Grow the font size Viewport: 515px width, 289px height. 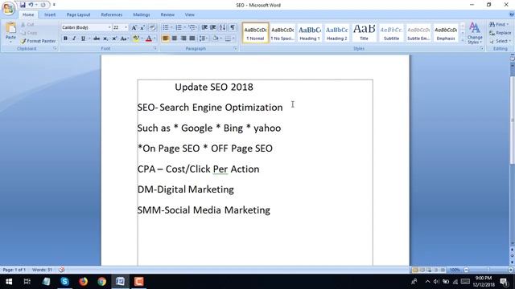134,28
